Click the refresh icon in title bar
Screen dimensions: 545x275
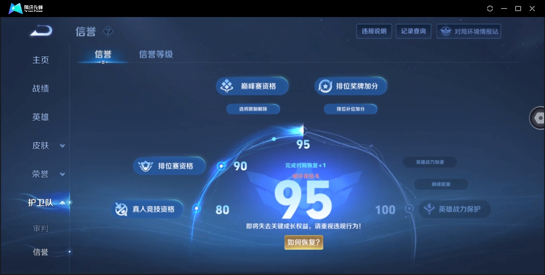click(x=490, y=9)
